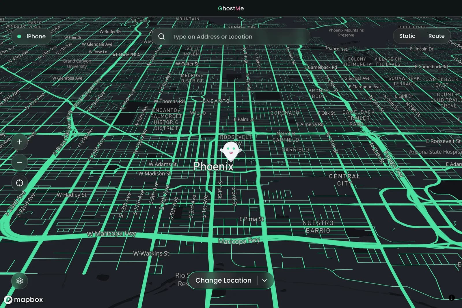This screenshot has height=308, width=462.
Task: Open settings via the gear icon
Action: 20,281
